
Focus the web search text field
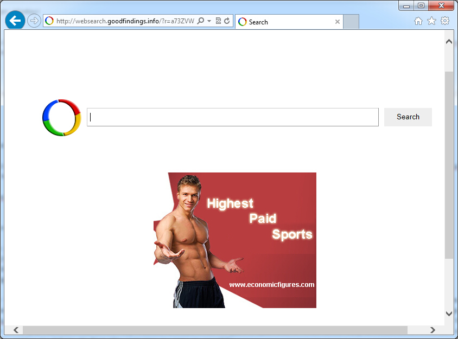[x=233, y=117]
